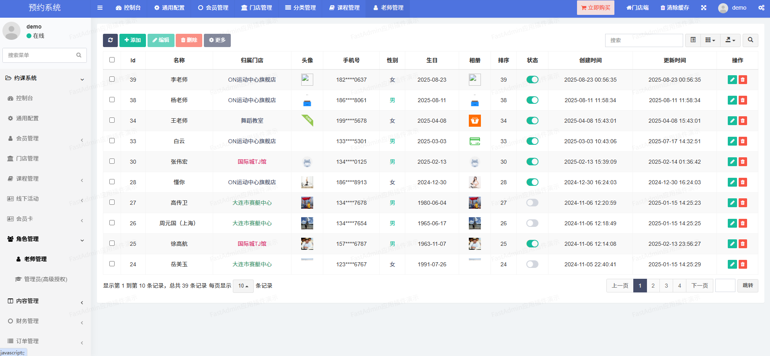Click the green edit icon for 李老师
The height and width of the screenshot is (356, 770).
point(732,80)
